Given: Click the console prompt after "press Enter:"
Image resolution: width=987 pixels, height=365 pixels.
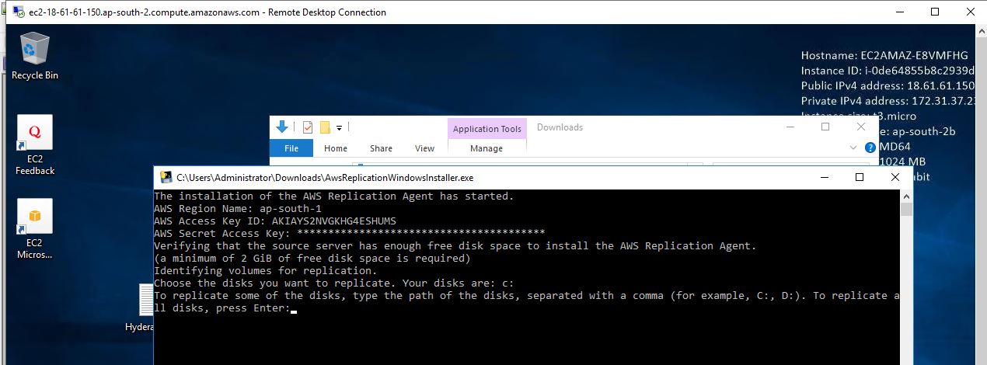Looking at the screenshot, I should coord(294,308).
